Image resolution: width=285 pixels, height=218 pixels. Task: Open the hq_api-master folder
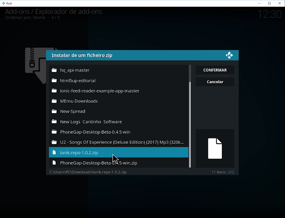119,70
